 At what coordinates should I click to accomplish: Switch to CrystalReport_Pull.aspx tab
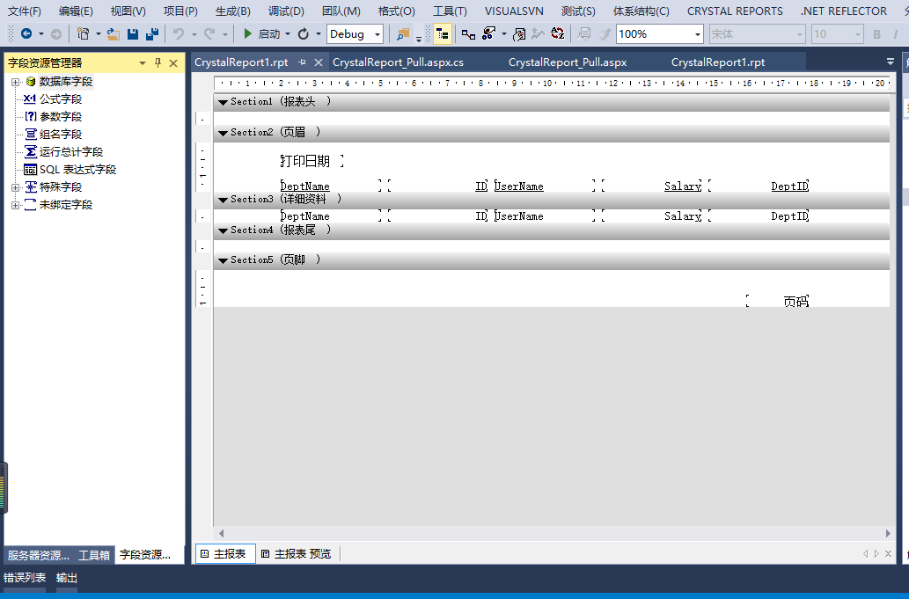pos(568,62)
